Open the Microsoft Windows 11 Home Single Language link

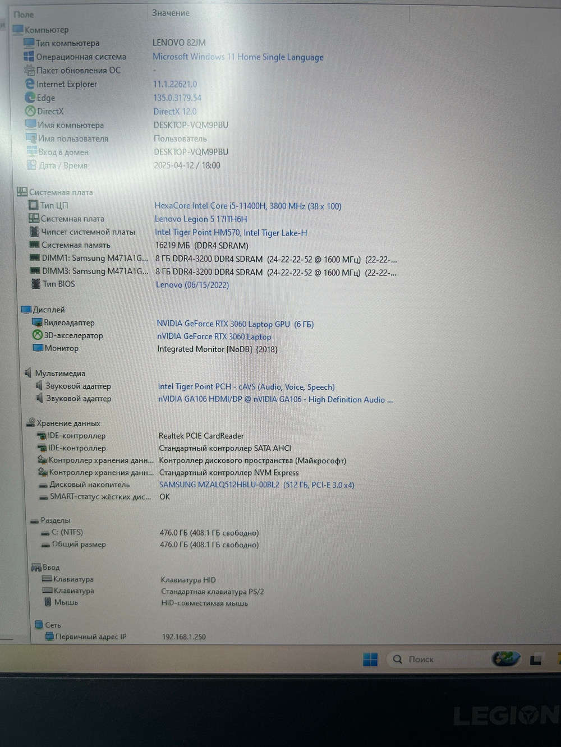[x=238, y=57]
